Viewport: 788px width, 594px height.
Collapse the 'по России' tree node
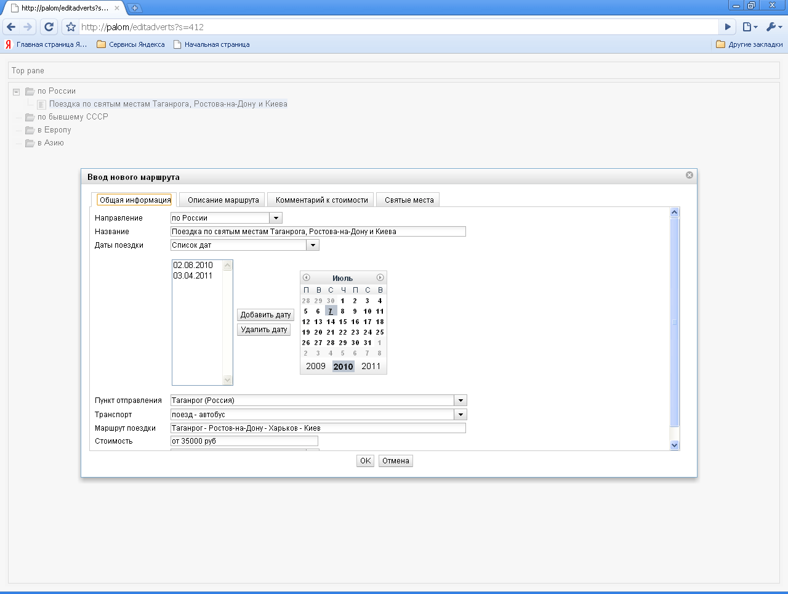coord(17,92)
